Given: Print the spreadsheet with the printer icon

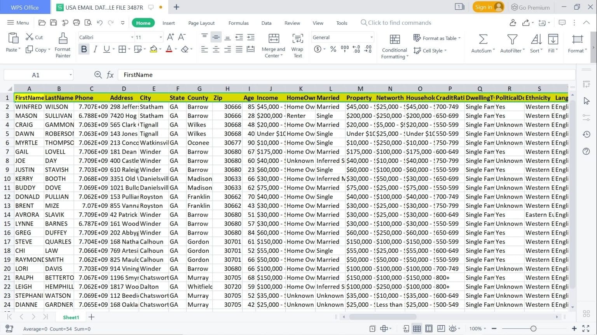Looking at the screenshot, I should [x=77, y=23].
